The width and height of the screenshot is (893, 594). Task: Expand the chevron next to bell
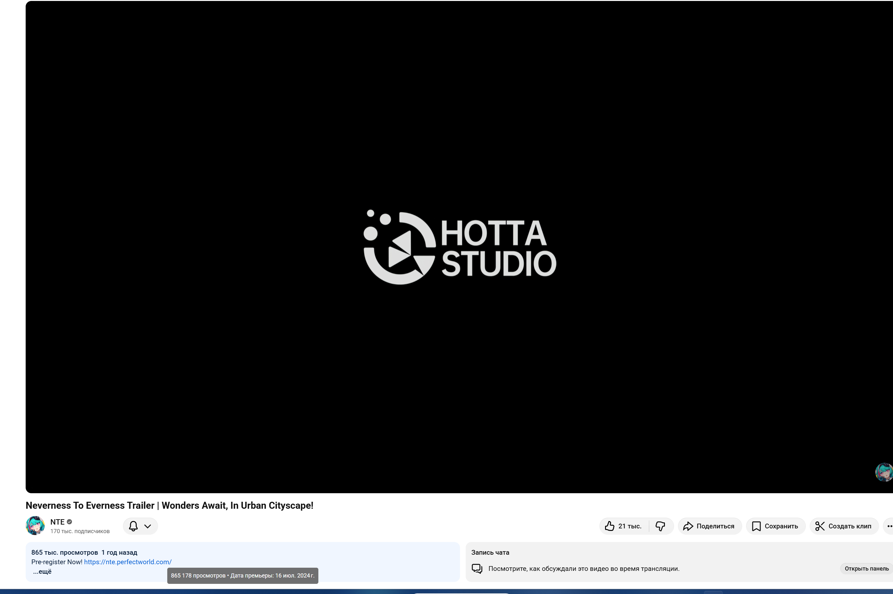148,526
